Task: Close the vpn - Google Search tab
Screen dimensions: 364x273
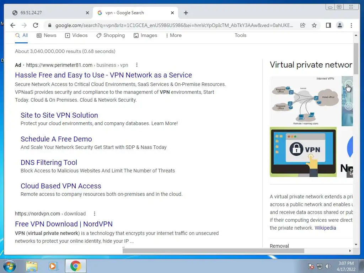Action: 172,13
